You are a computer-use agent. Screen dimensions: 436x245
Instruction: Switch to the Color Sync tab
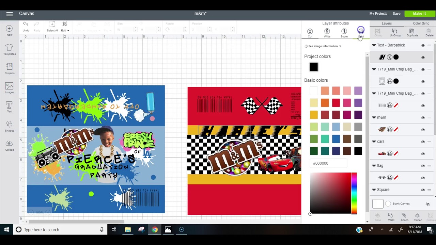pyautogui.click(x=421, y=23)
